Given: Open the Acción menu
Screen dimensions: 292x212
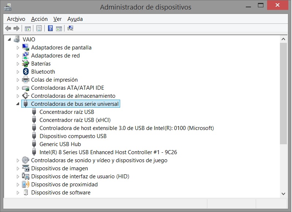Looking at the screenshot, I should click(39, 19).
